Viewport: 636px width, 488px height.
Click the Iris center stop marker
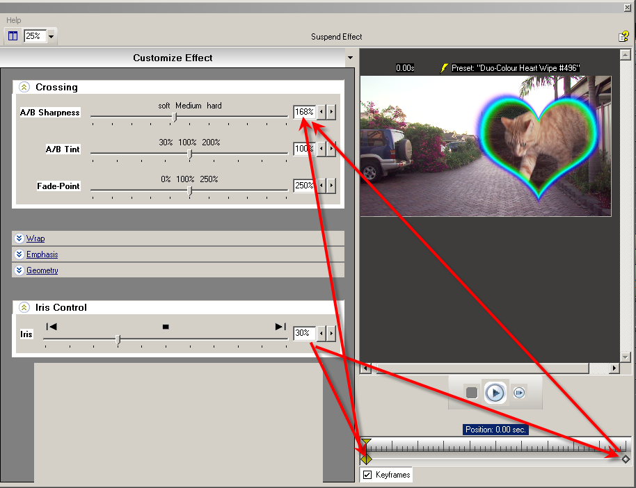166,327
